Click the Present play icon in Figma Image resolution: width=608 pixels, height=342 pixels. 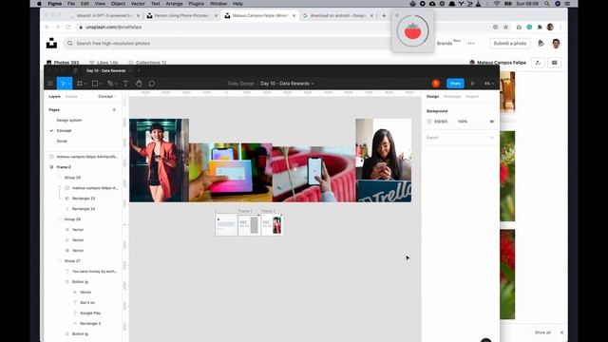point(473,84)
